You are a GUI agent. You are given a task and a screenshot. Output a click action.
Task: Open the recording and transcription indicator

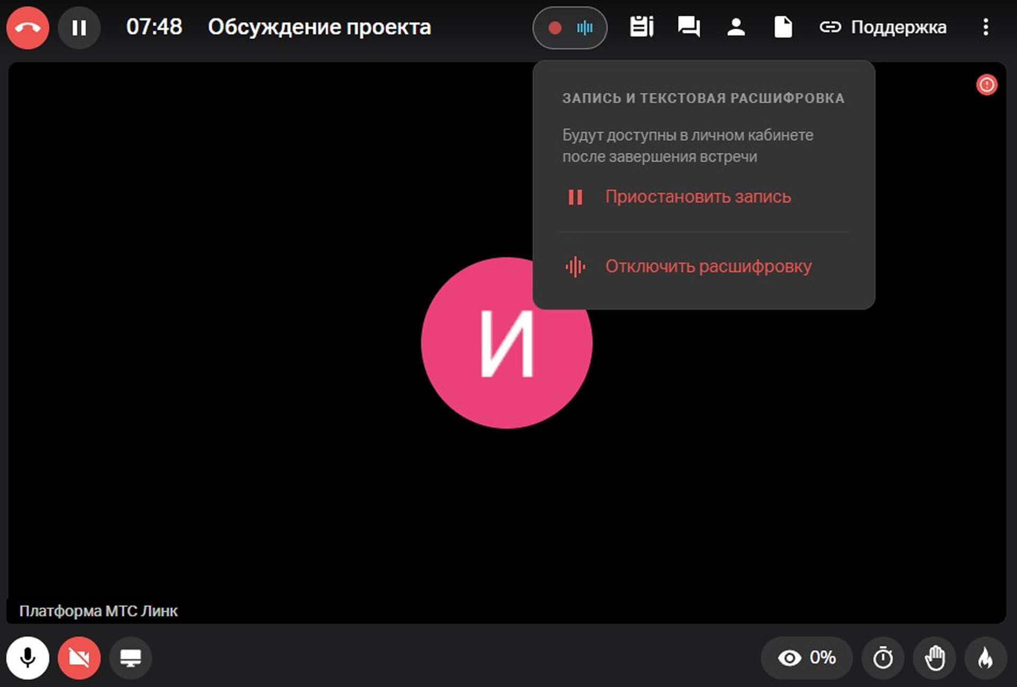pos(569,28)
